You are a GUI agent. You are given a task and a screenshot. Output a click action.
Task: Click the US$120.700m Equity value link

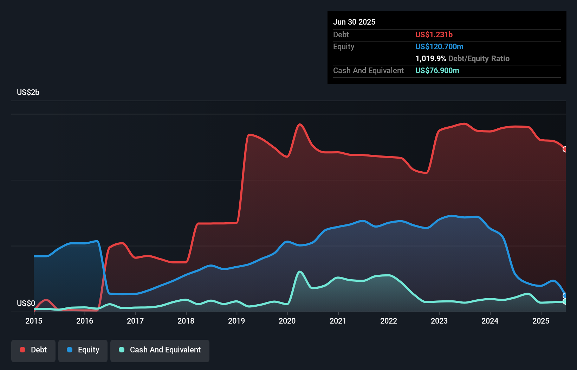tap(439, 46)
